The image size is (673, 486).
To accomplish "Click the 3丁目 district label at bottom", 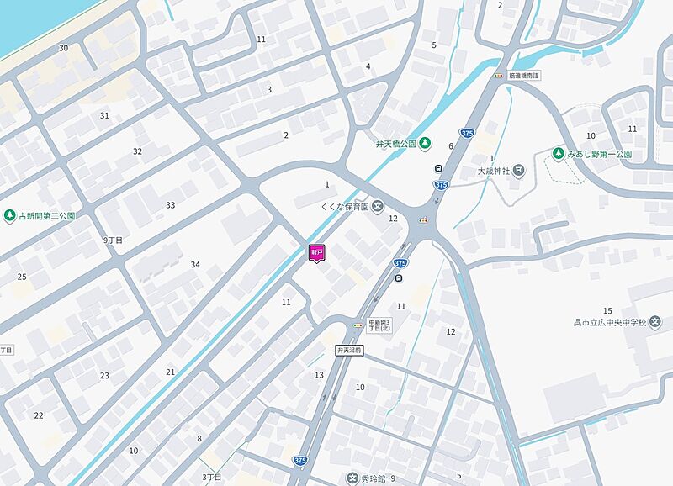I will point(212,477).
